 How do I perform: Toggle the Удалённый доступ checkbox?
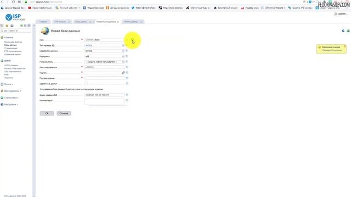point(86,83)
